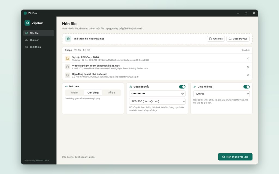Open the Nén file sidebar section

click(39, 33)
